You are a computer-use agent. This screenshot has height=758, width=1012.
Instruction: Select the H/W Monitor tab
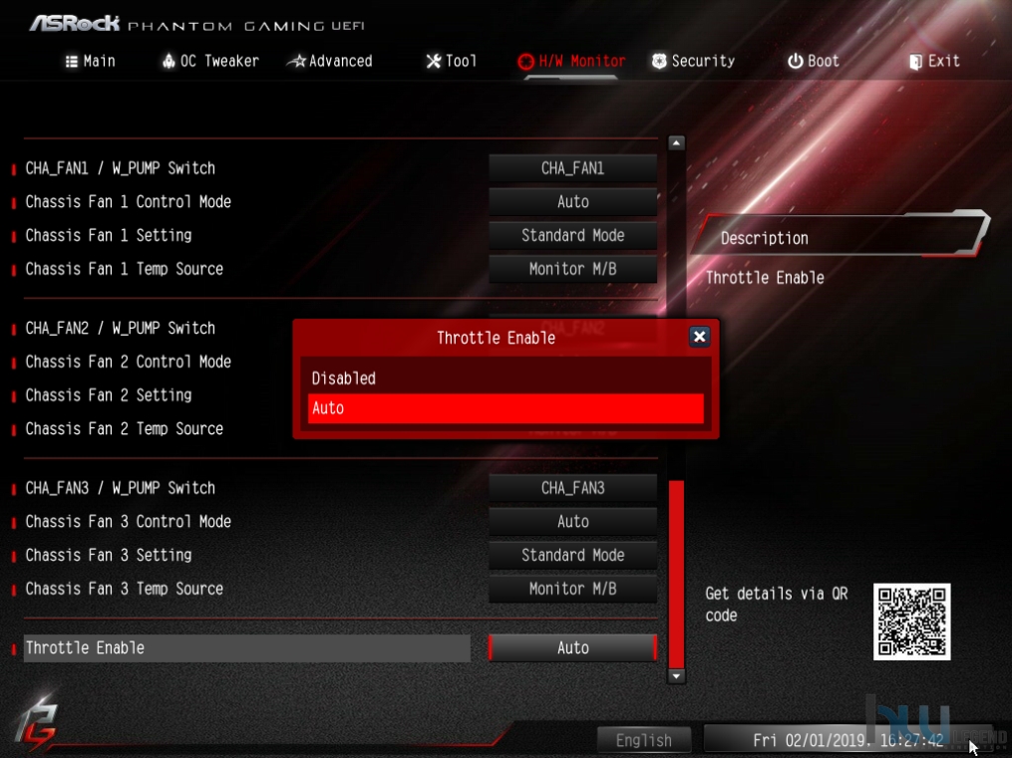571,61
